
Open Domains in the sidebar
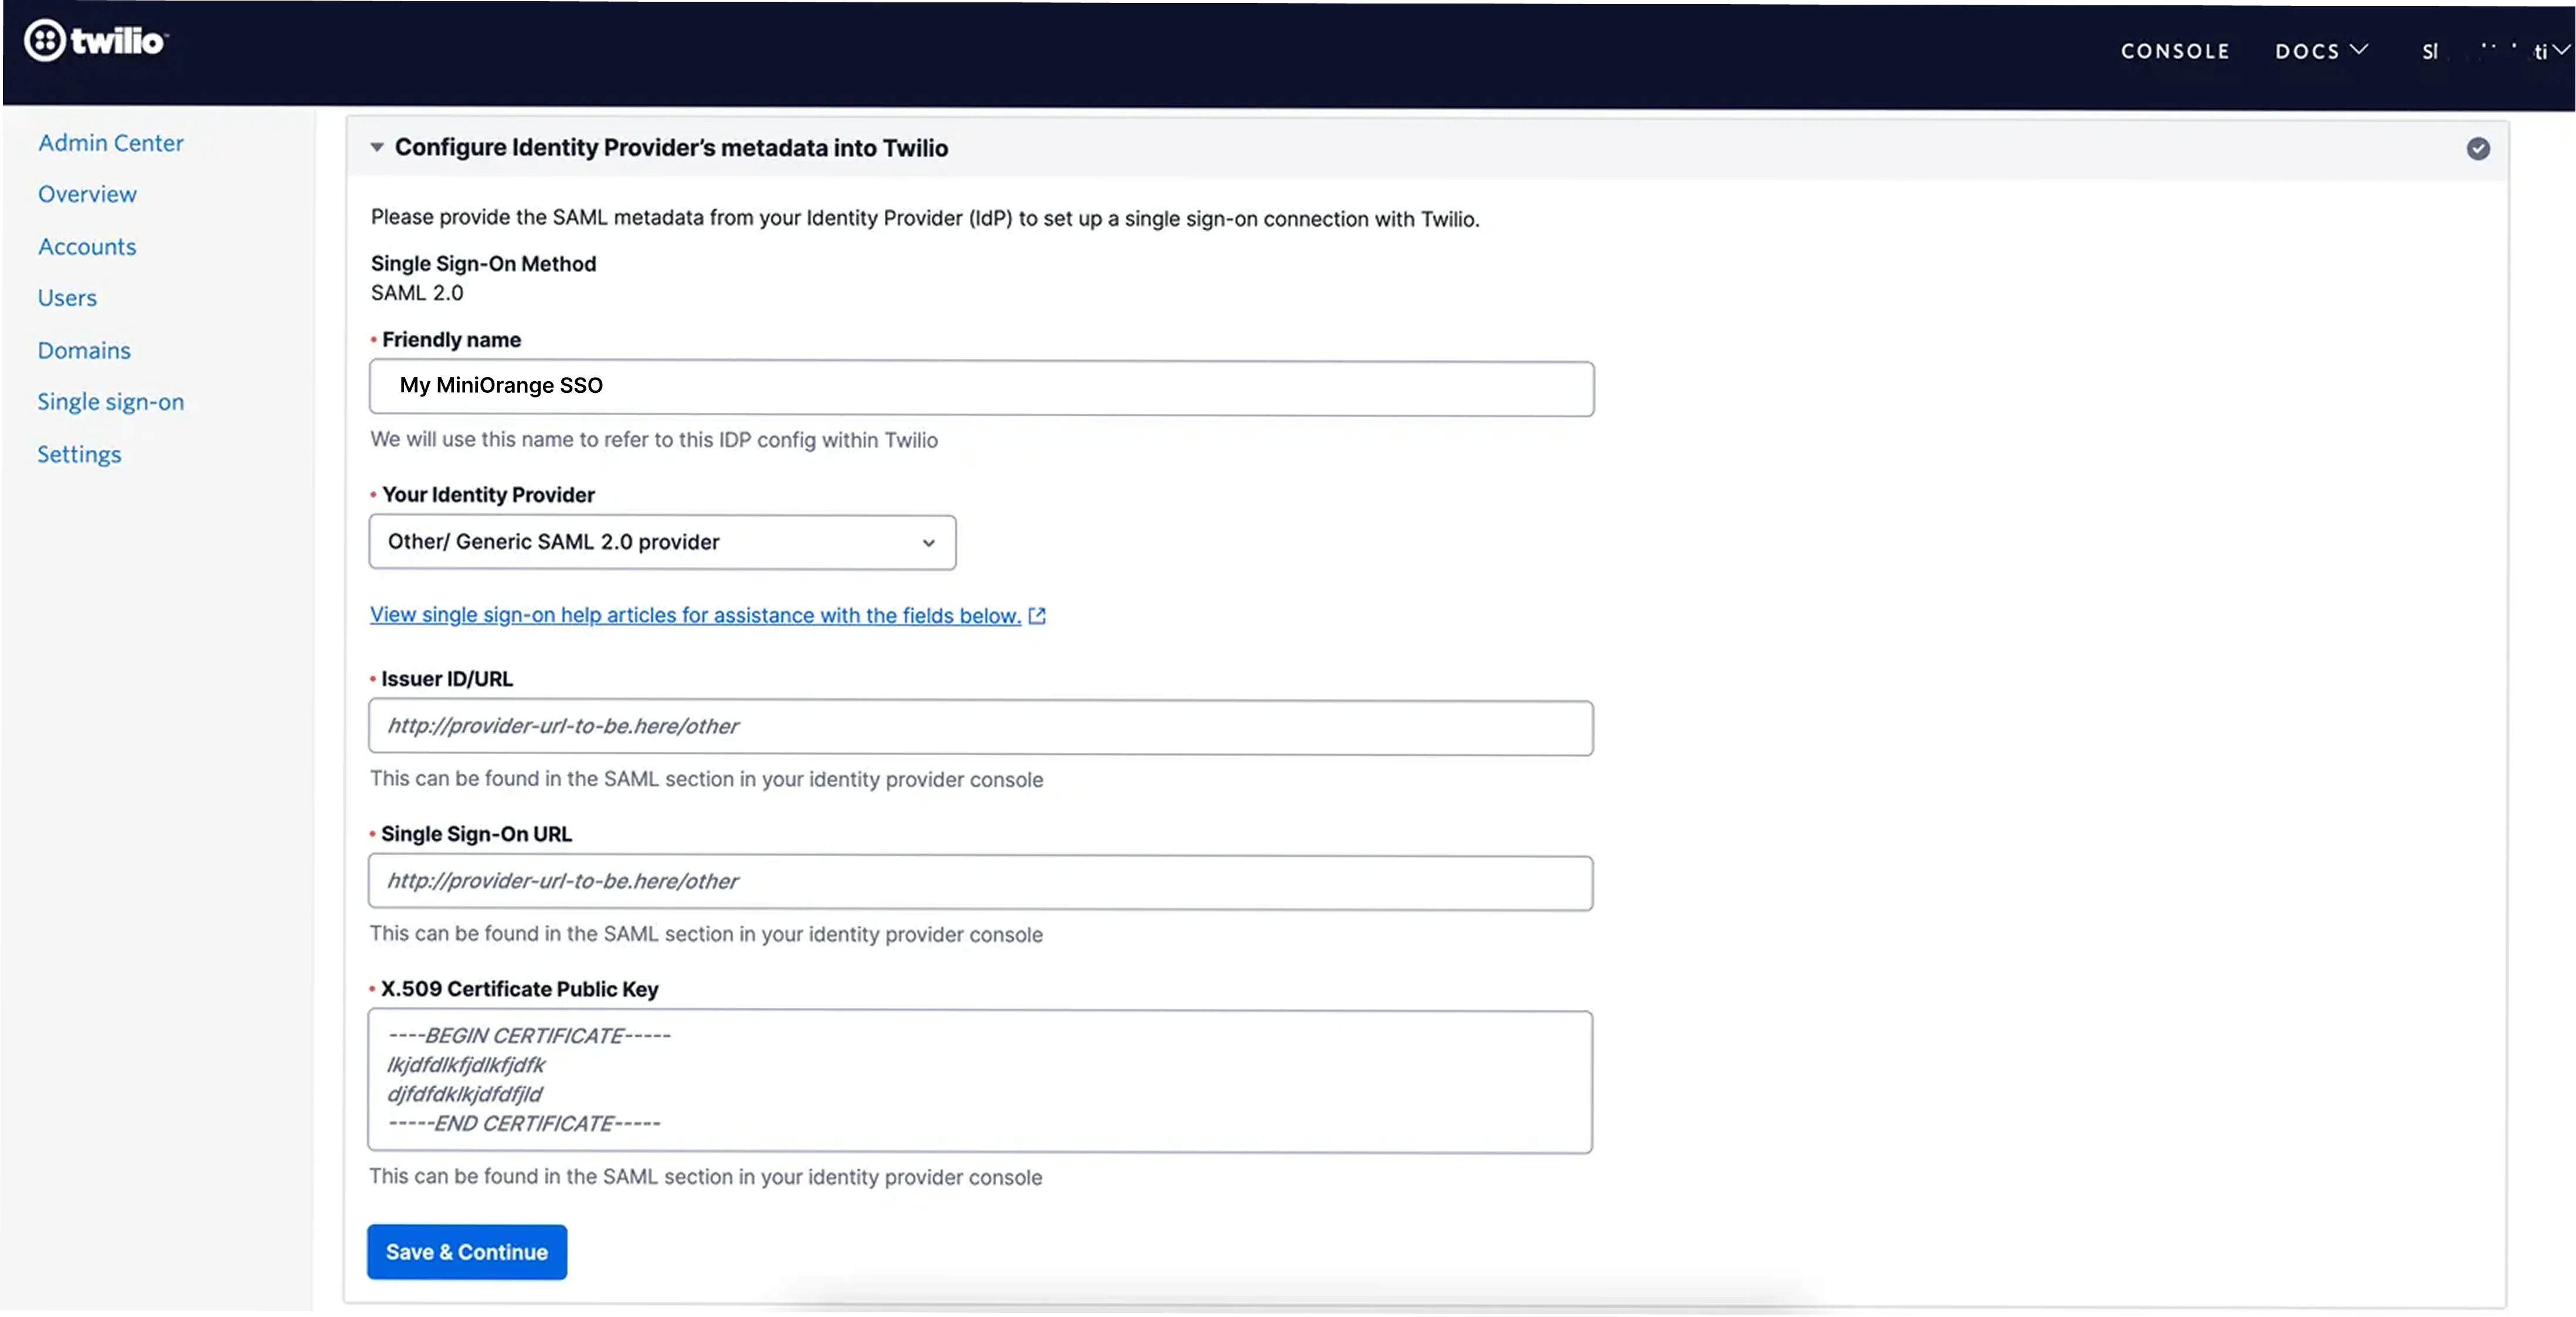pos(84,350)
